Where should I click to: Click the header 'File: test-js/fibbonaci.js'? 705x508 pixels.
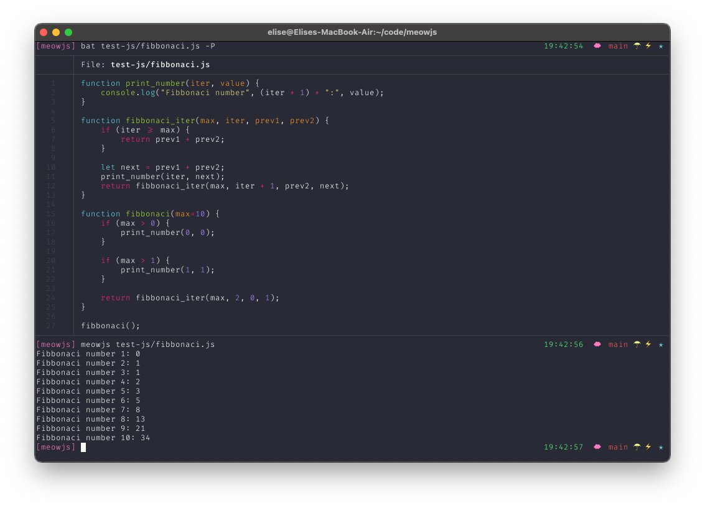[145, 65]
